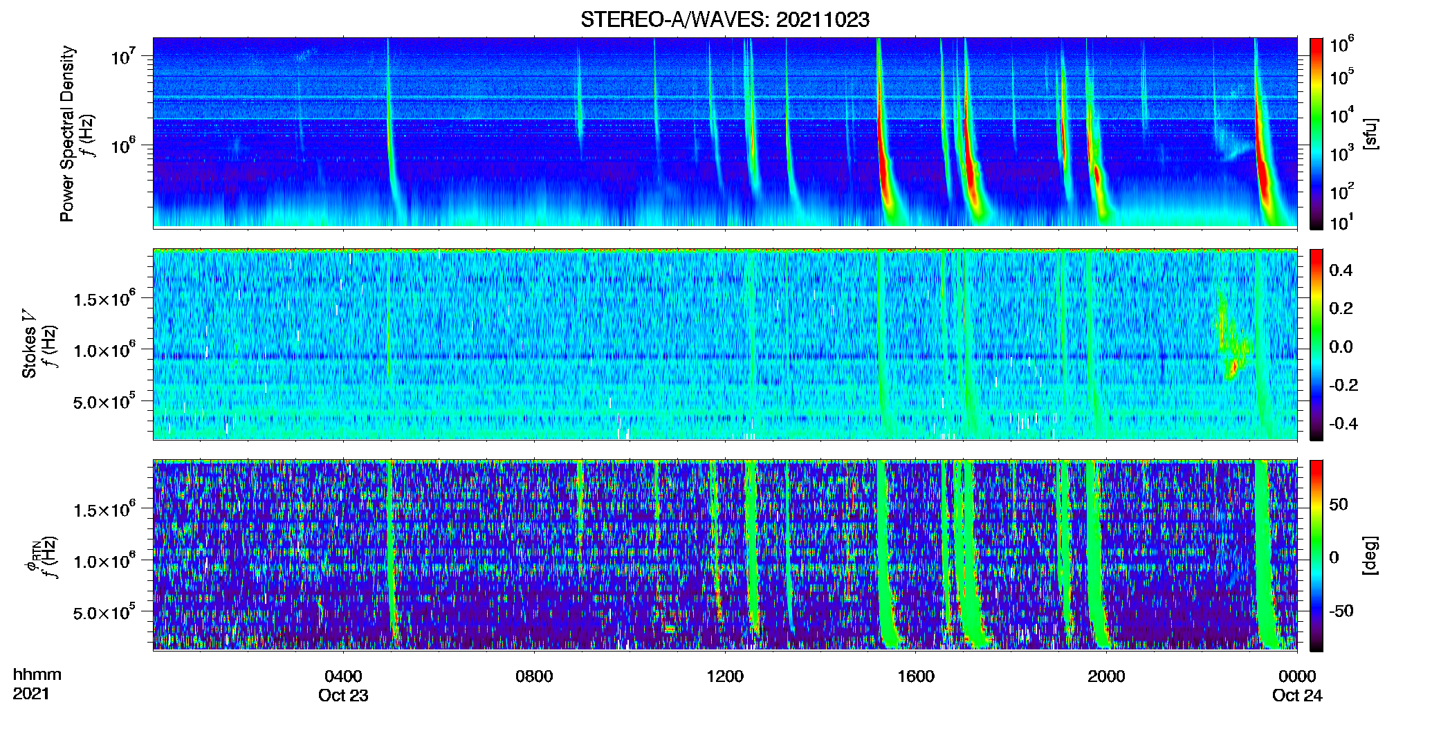The image size is (1450, 747).
Task: Select the [sfu] colorbar unit label
Action: (1370, 133)
